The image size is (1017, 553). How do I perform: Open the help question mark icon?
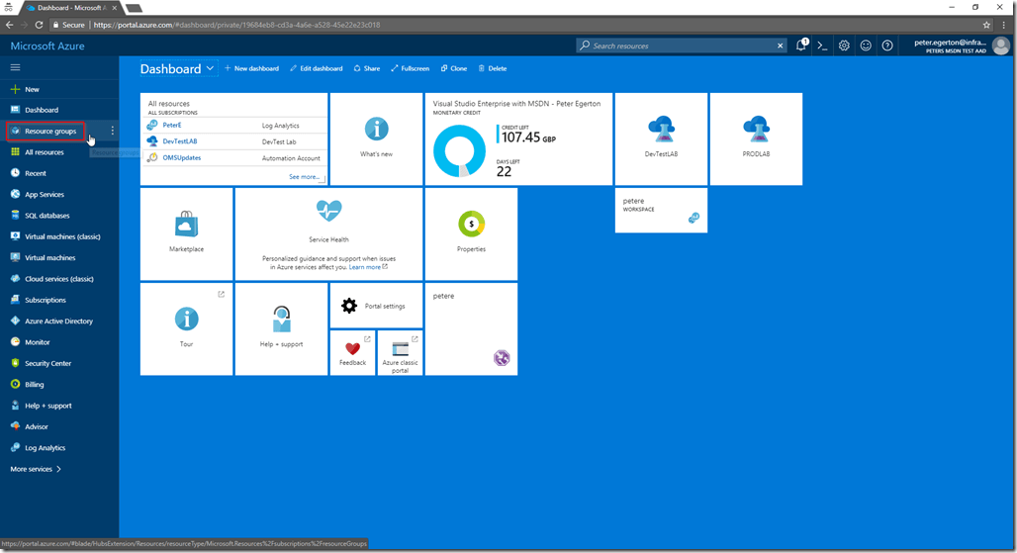click(887, 46)
